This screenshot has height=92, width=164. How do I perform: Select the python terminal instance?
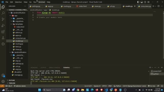coord(157,74)
